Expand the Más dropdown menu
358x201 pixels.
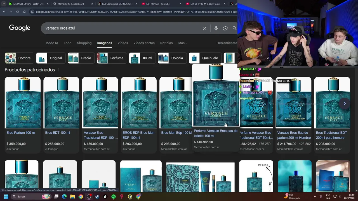pyautogui.click(x=183, y=43)
